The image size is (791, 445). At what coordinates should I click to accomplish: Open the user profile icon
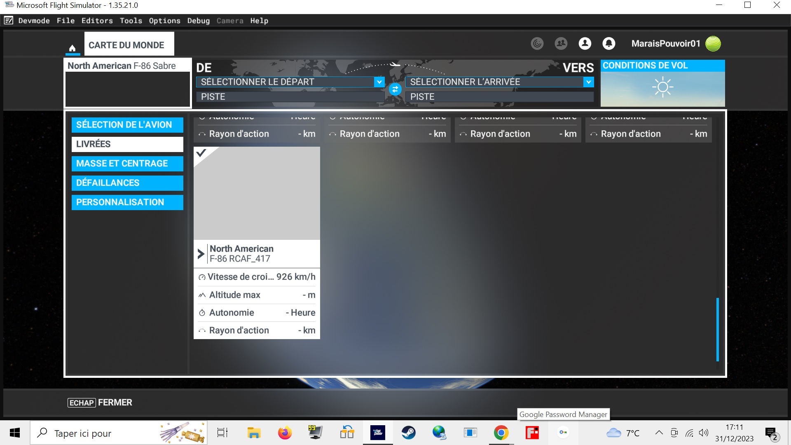coord(585,44)
